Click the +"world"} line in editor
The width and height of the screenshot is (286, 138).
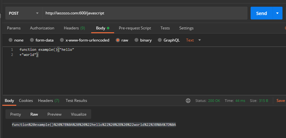coord(29,55)
